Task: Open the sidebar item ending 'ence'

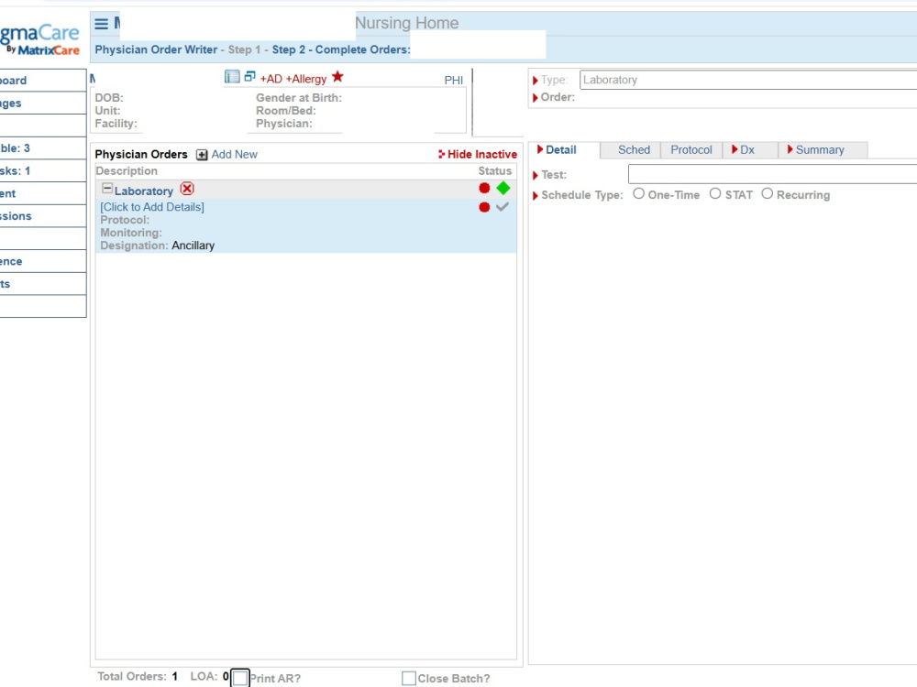Action: (43, 261)
